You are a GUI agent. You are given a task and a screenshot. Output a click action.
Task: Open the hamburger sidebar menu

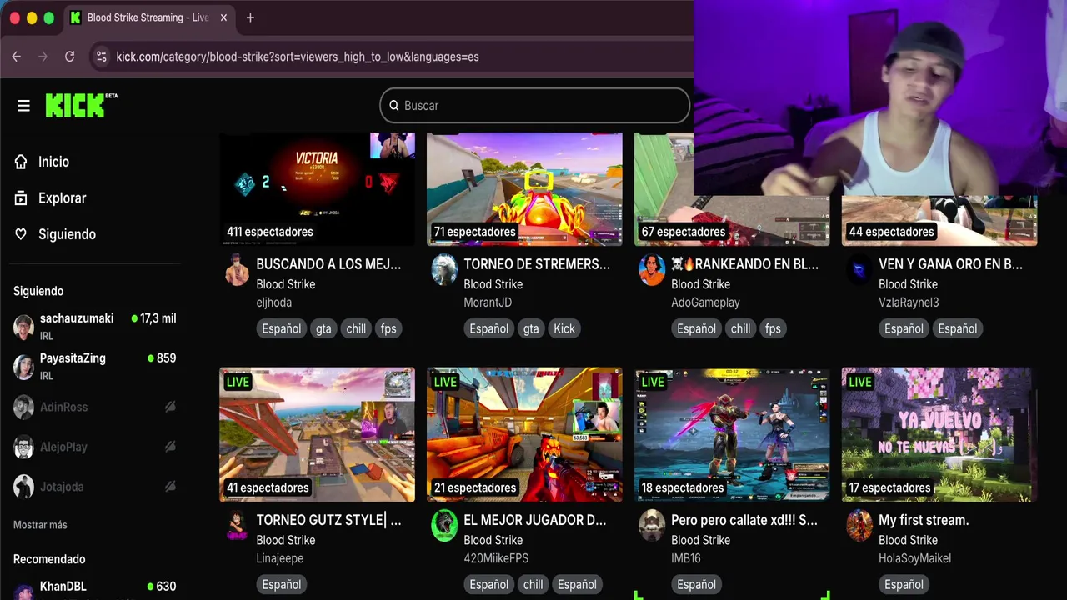[23, 106]
